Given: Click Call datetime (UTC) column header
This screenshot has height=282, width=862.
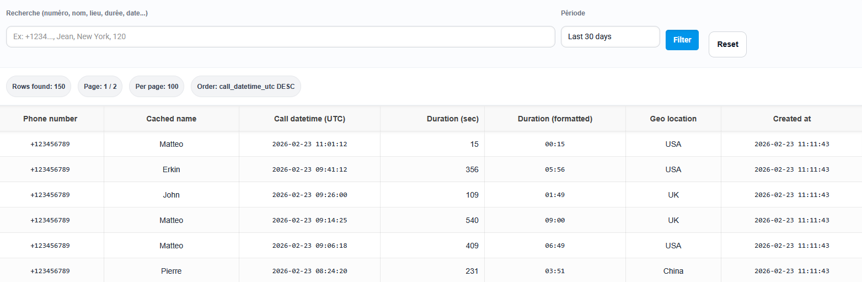Looking at the screenshot, I should point(309,119).
